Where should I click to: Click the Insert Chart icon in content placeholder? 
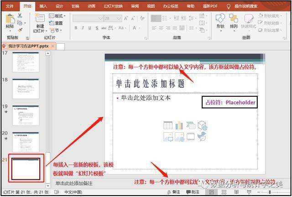(x=179, y=125)
